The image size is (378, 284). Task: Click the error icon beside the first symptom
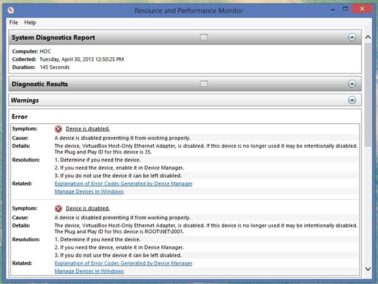pyautogui.click(x=59, y=129)
